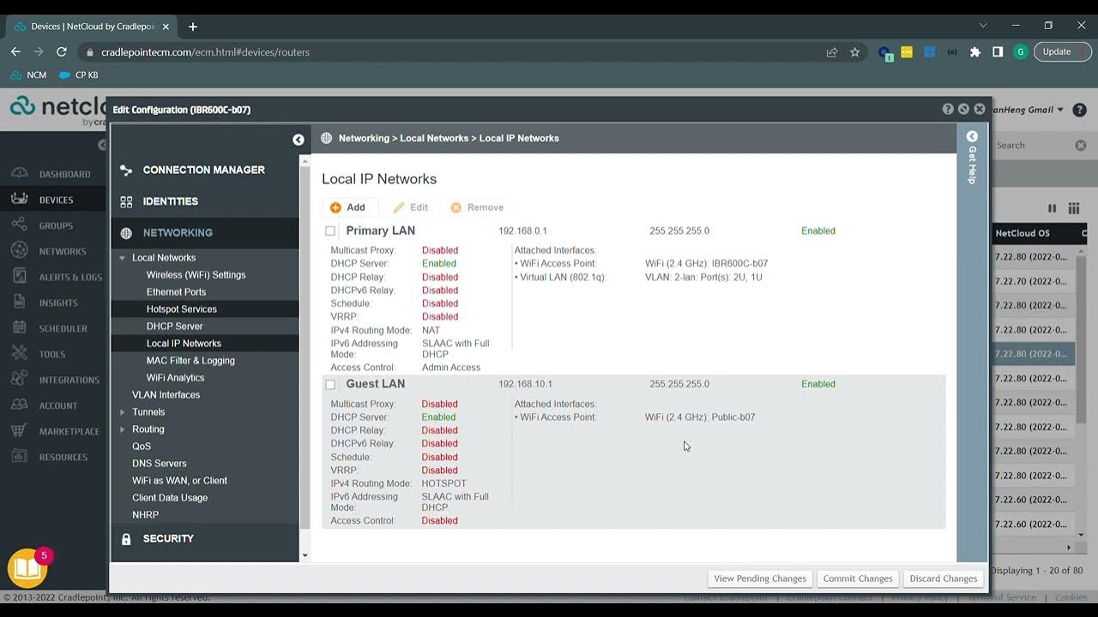Open the Chrome tab search dropdown arrow
The width and height of the screenshot is (1098, 617).
click(983, 26)
